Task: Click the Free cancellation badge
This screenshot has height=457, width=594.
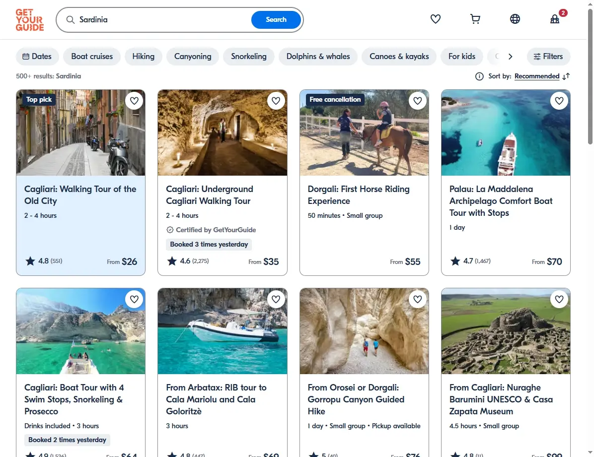Action: point(335,100)
